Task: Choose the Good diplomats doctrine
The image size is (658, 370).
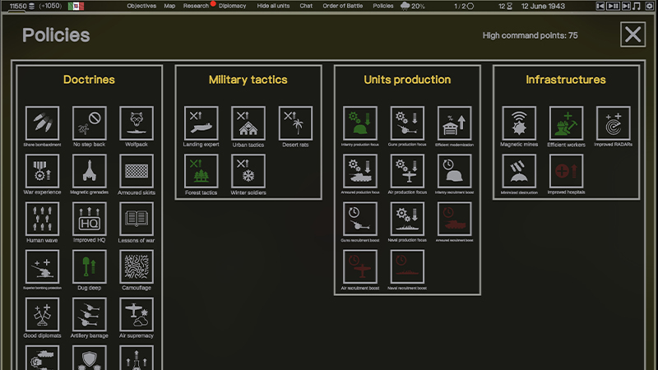Action: 42,314
